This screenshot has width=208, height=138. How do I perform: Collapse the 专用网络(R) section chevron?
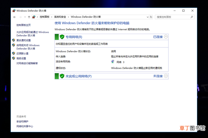coord(166,37)
